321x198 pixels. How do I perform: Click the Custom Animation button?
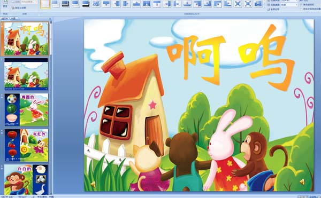point(19,8)
